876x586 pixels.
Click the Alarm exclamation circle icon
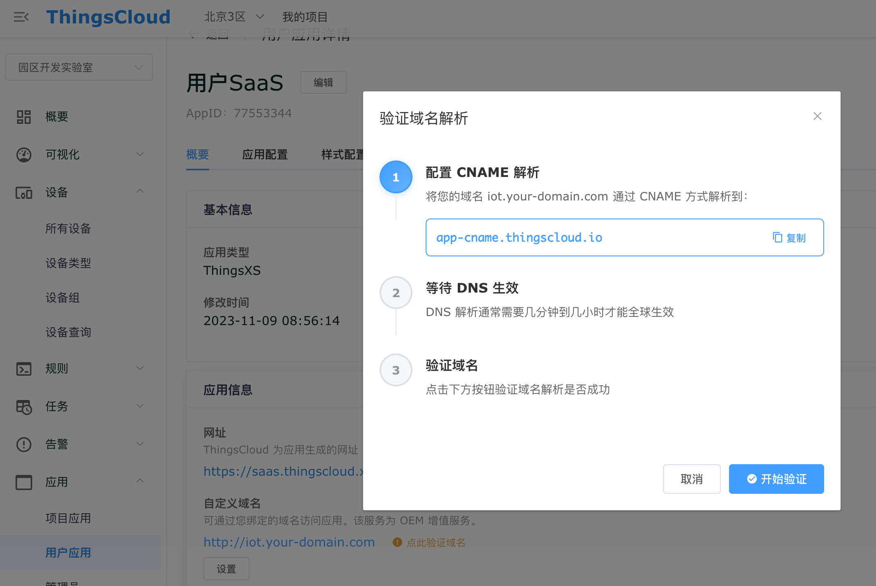click(x=23, y=444)
